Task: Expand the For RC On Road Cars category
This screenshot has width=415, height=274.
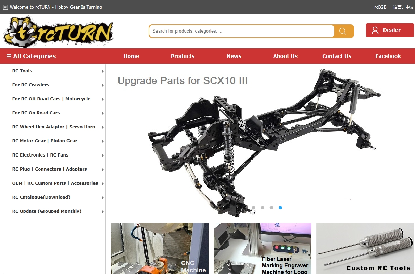Action: [54, 113]
